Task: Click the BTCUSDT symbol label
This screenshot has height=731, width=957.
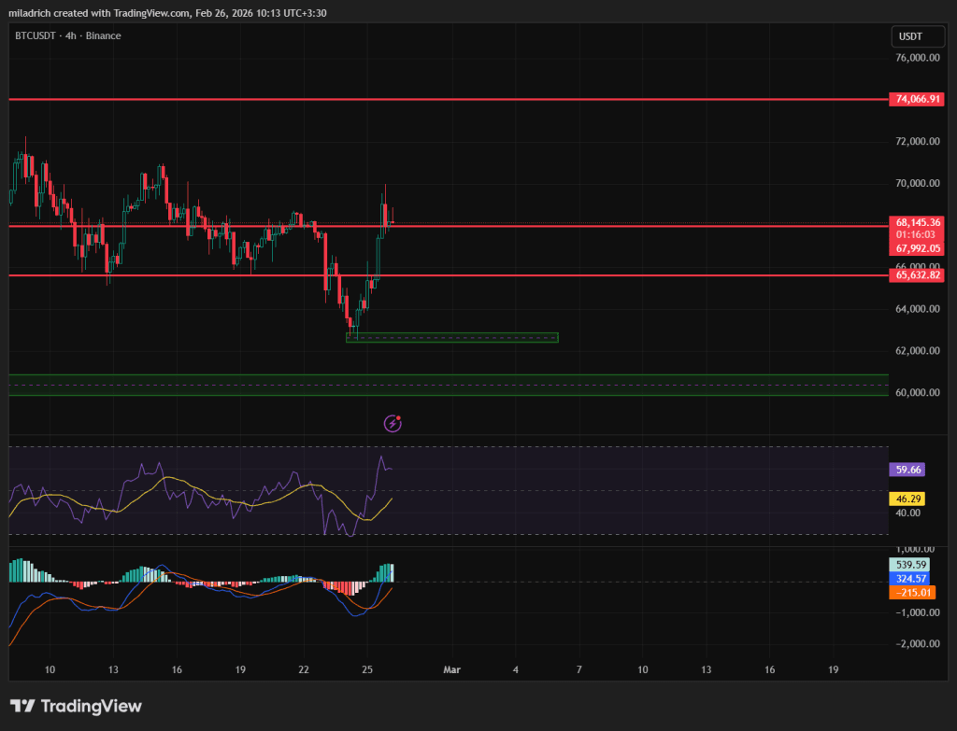Action: [x=36, y=36]
